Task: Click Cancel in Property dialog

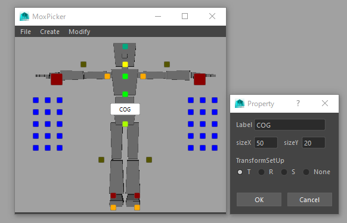Action: point(309,200)
